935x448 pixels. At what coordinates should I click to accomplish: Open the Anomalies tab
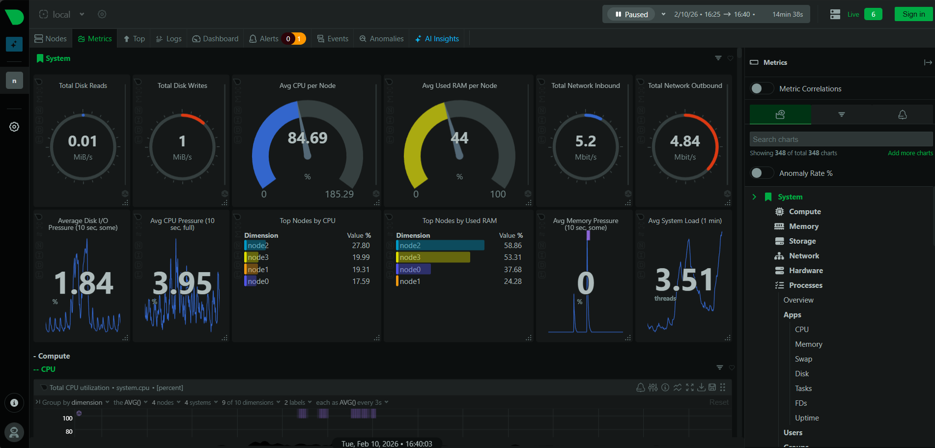point(381,39)
